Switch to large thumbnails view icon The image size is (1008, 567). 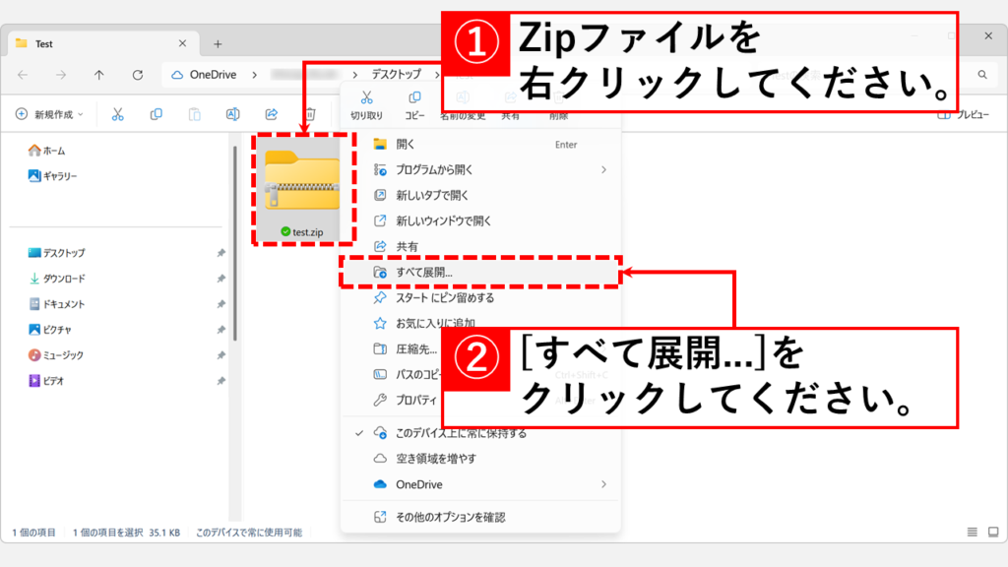pyautogui.click(x=993, y=532)
